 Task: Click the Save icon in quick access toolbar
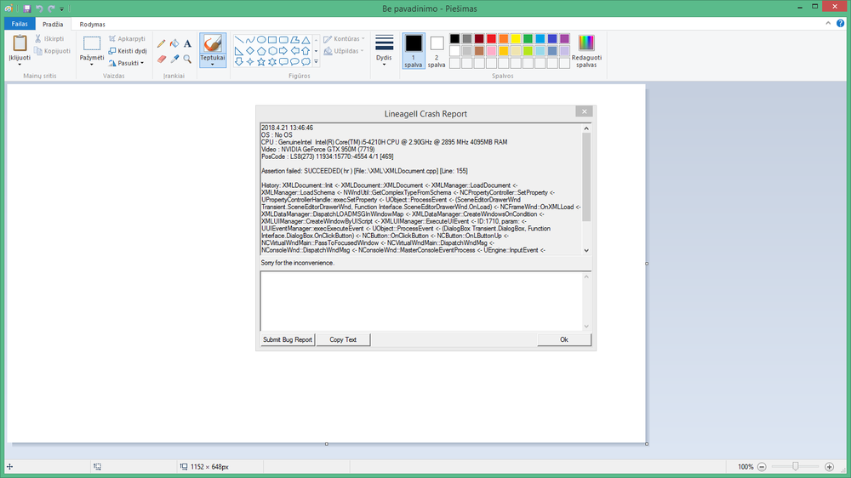(x=27, y=9)
